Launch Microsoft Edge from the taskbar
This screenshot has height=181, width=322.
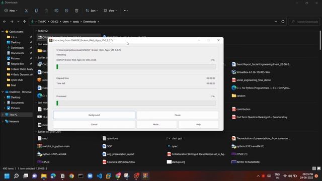coord(53,176)
